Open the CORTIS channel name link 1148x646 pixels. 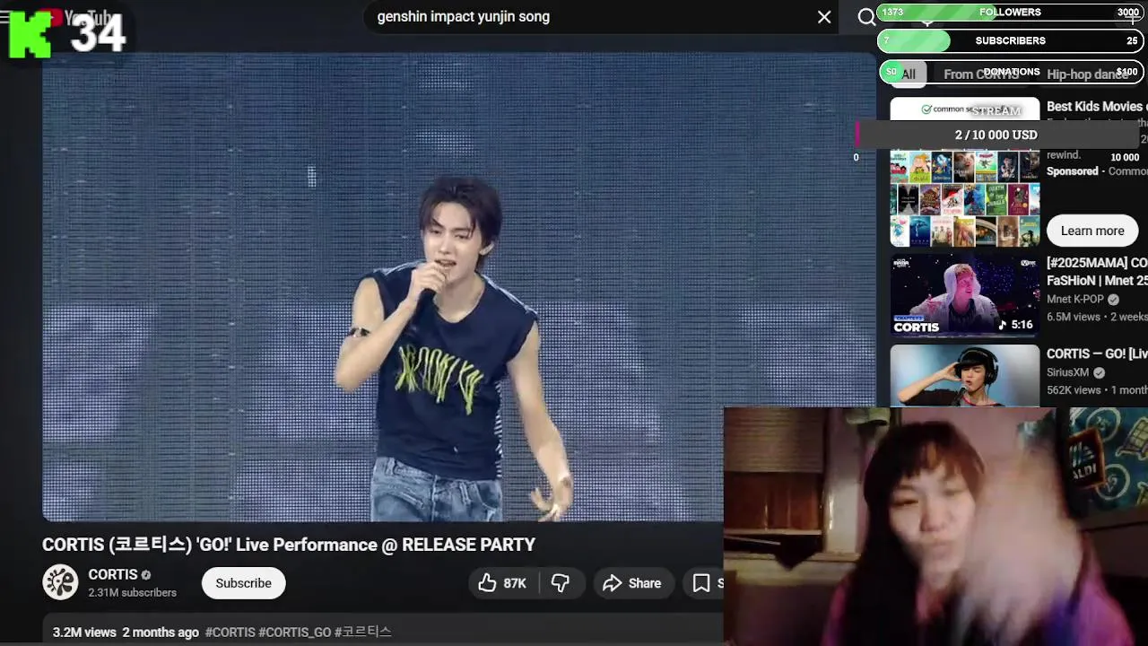pyautogui.click(x=112, y=574)
